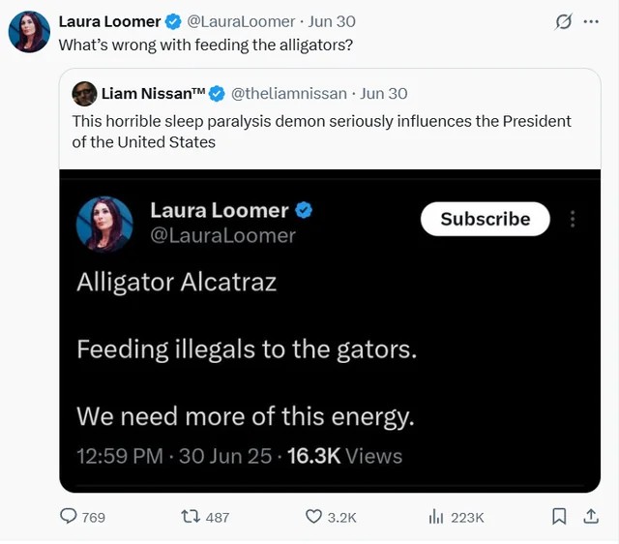Click Liam Nissan's small avatar

pyautogui.click(x=84, y=94)
